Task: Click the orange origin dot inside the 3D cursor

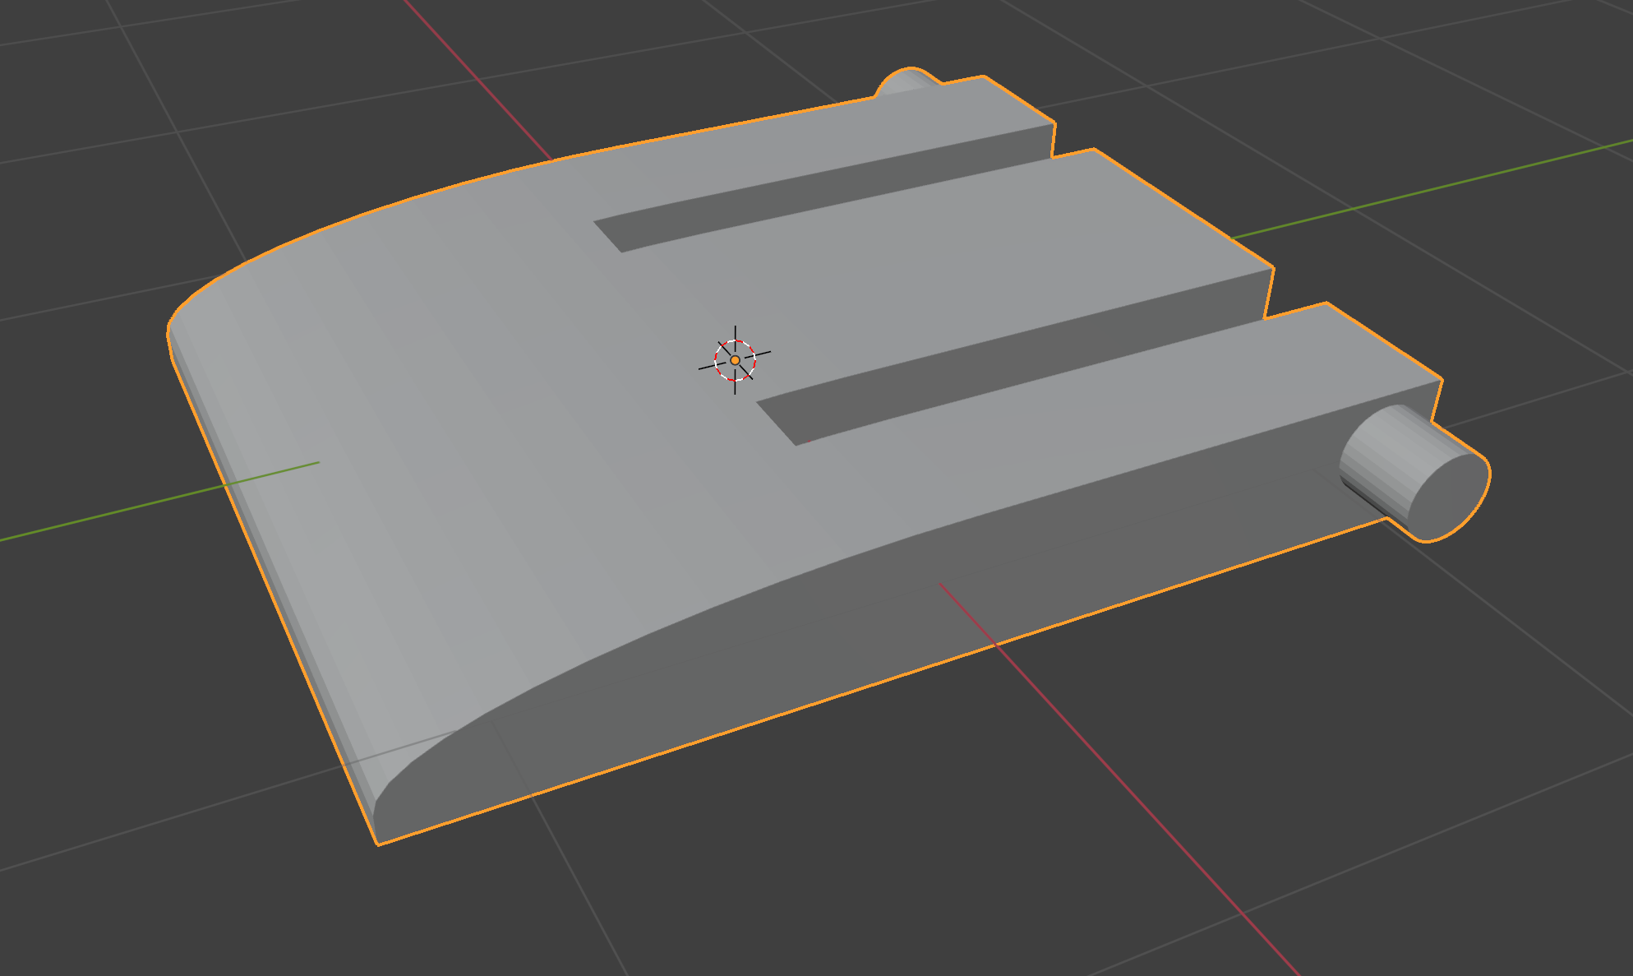Action: click(x=735, y=360)
